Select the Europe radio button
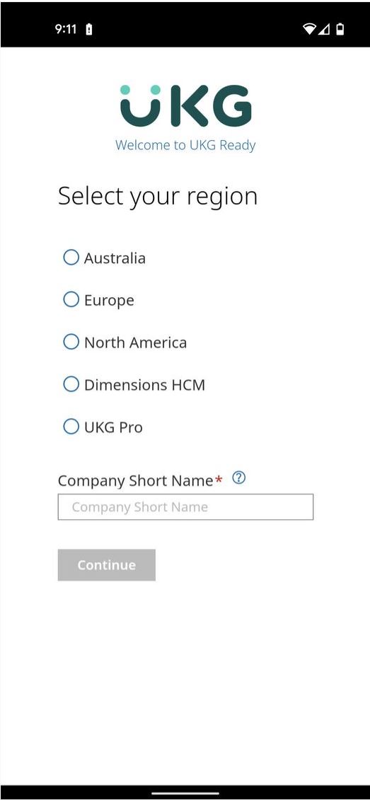 pos(71,299)
